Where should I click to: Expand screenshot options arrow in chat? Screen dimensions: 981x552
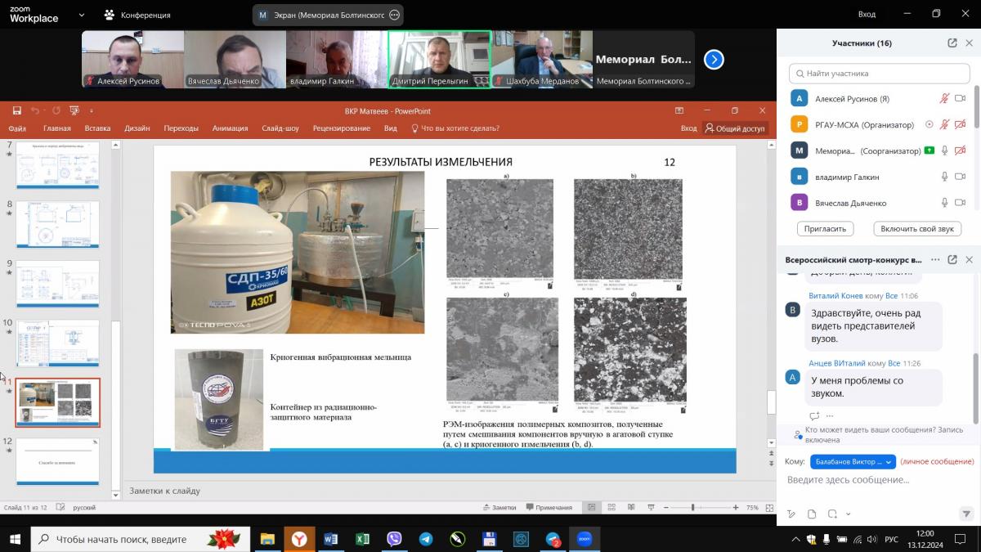click(849, 514)
